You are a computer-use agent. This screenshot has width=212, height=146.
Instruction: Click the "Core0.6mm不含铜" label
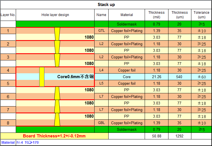pos(75,77)
